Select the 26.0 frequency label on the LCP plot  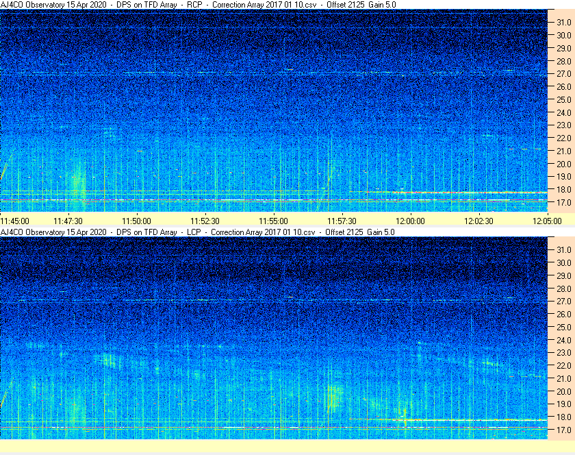(x=564, y=314)
